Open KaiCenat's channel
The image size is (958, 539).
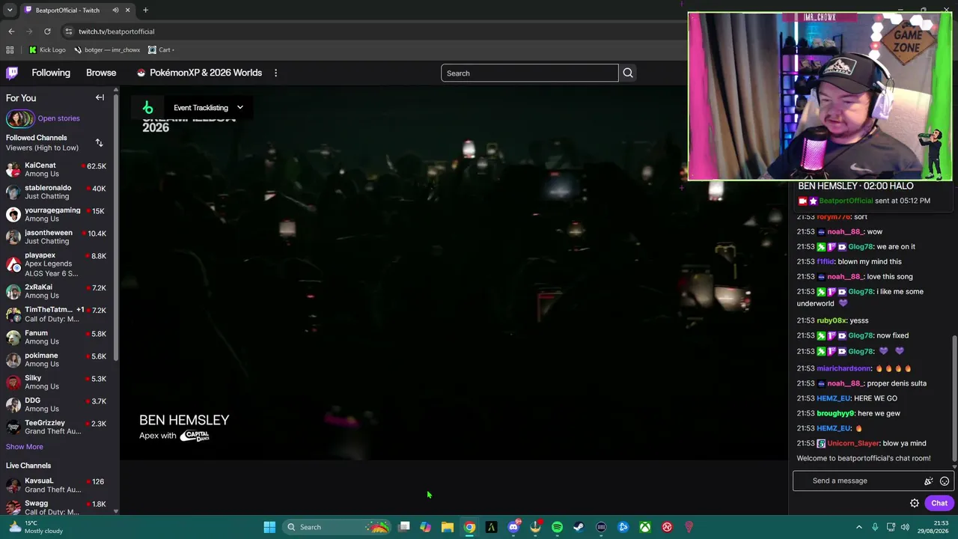pyautogui.click(x=56, y=170)
